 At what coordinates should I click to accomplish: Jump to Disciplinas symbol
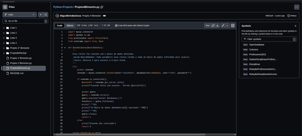[x=254, y=64]
